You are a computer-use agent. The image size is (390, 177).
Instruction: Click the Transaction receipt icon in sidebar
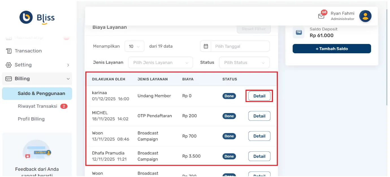pos(9,51)
